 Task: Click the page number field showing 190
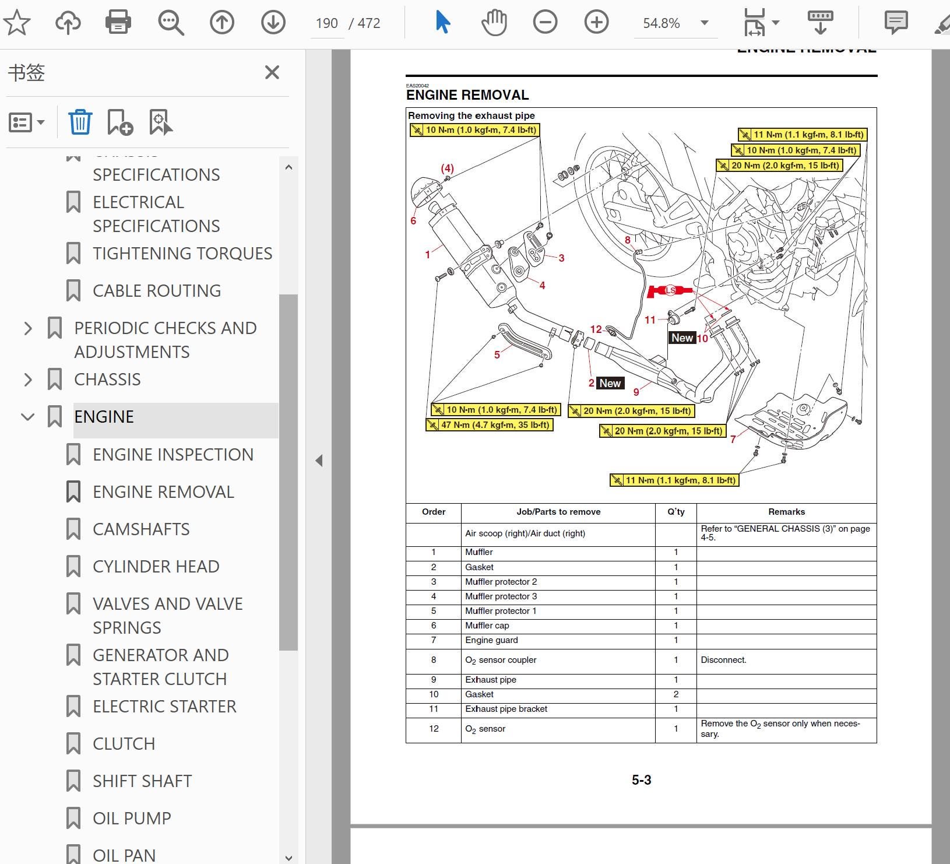326,23
